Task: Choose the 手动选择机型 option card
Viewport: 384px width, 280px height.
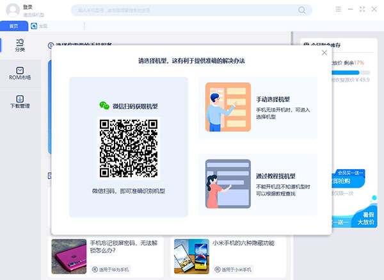Action: click(x=257, y=108)
